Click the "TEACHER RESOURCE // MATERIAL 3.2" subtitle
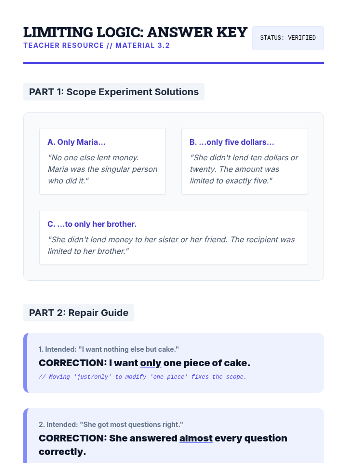The image size is (347, 463). 97,45
